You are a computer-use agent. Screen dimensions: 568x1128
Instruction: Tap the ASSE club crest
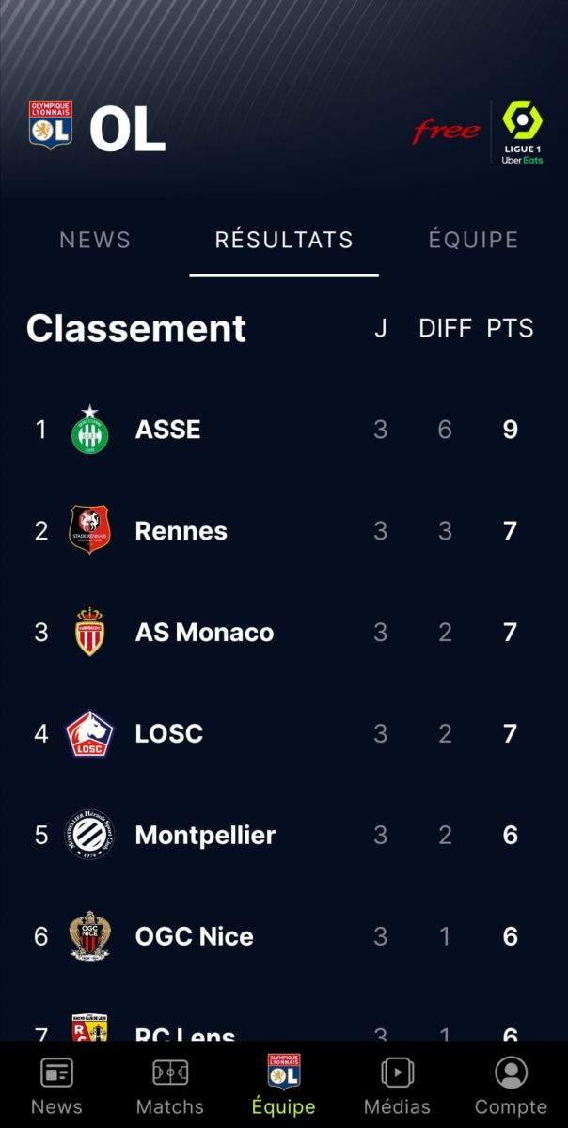click(x=90, y=430)
